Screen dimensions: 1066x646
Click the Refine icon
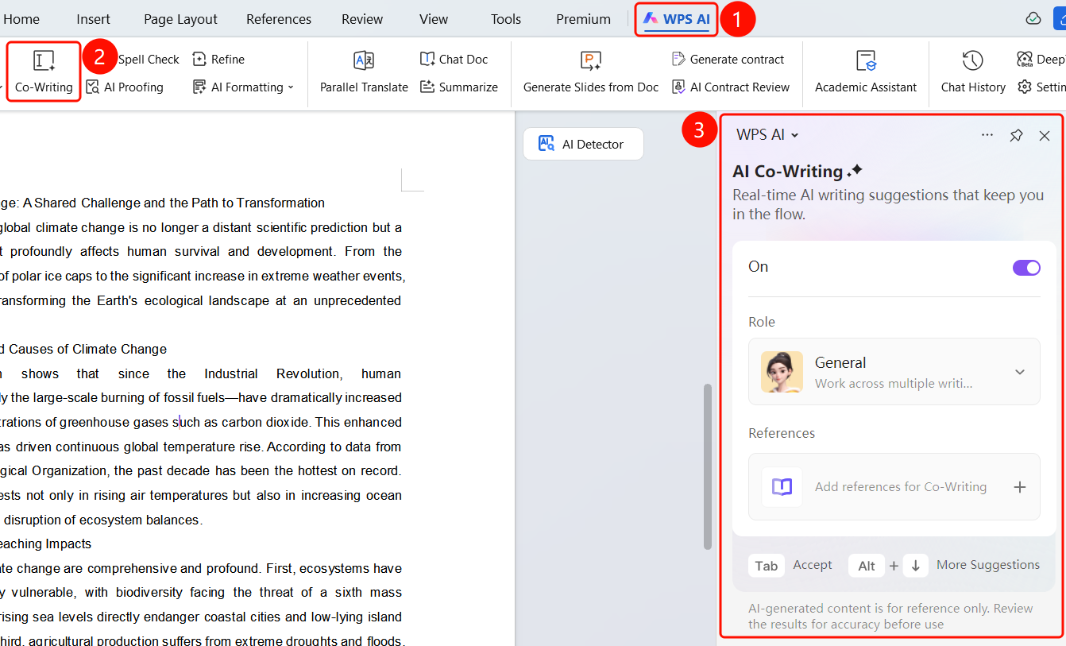[199, 60]
